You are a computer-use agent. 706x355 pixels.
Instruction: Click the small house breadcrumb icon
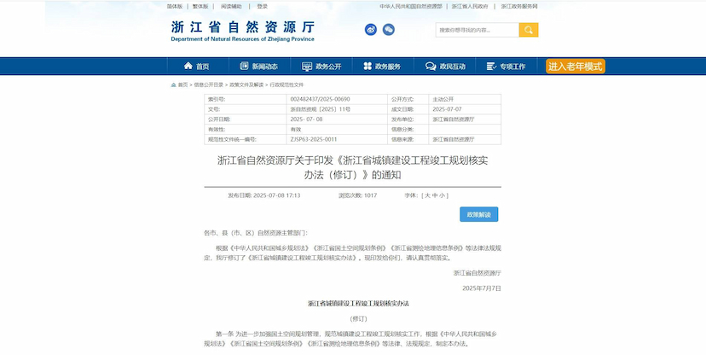pos(173,84)
